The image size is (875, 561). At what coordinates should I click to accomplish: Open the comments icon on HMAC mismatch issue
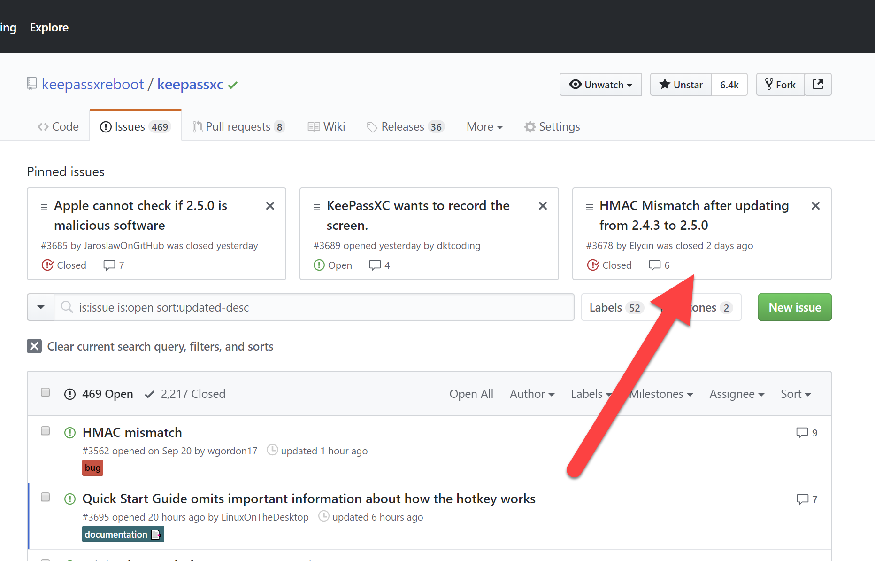pos(801,432)
